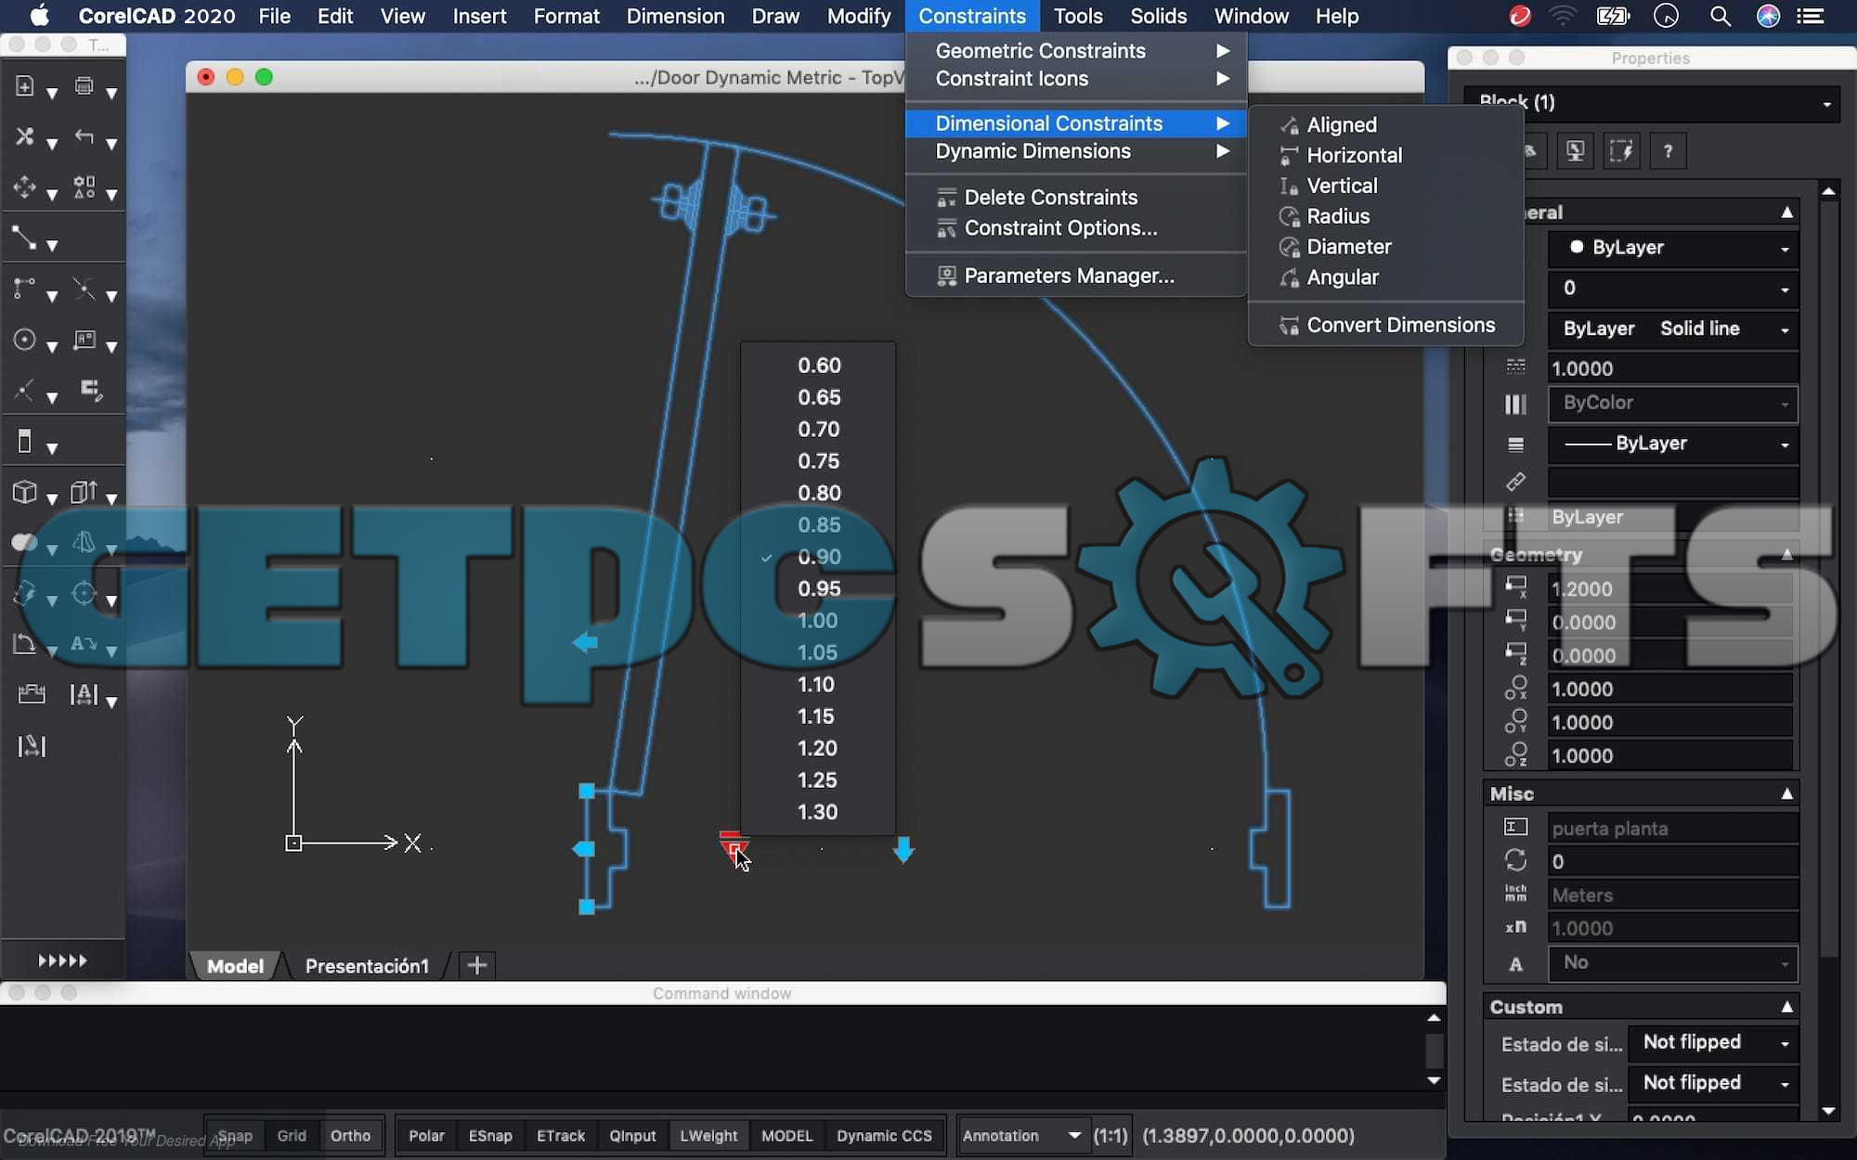Click the light blue bottom-left stretch grip
Viewport: 1857px width, 1160px height.
click(x=587, y=907)
